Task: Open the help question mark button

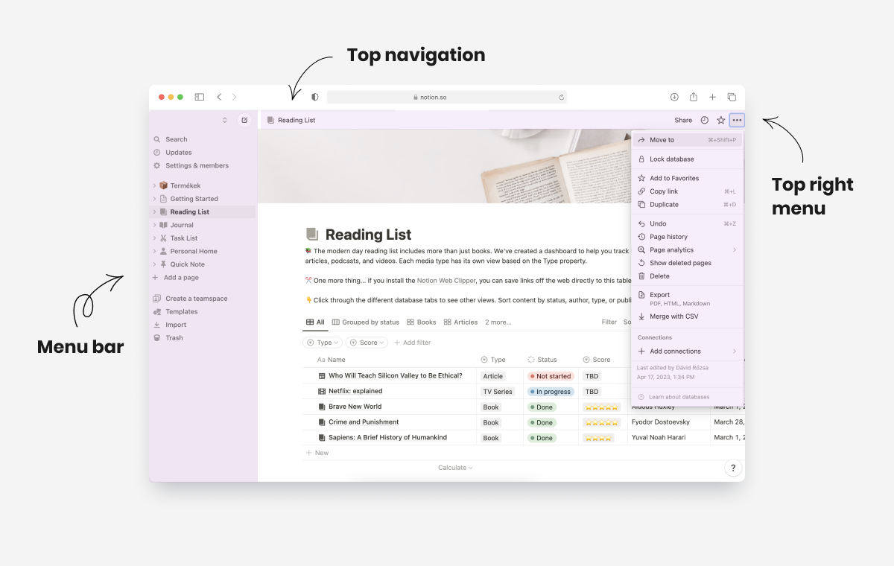Action: coord(733,468)
